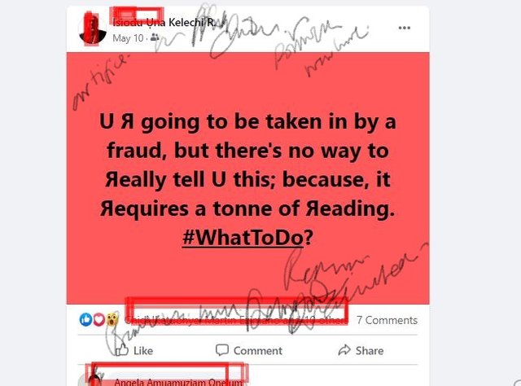Viewport: 521px width, 386px height.
Task: Click the red background status text card
Action: click(247, 178)
